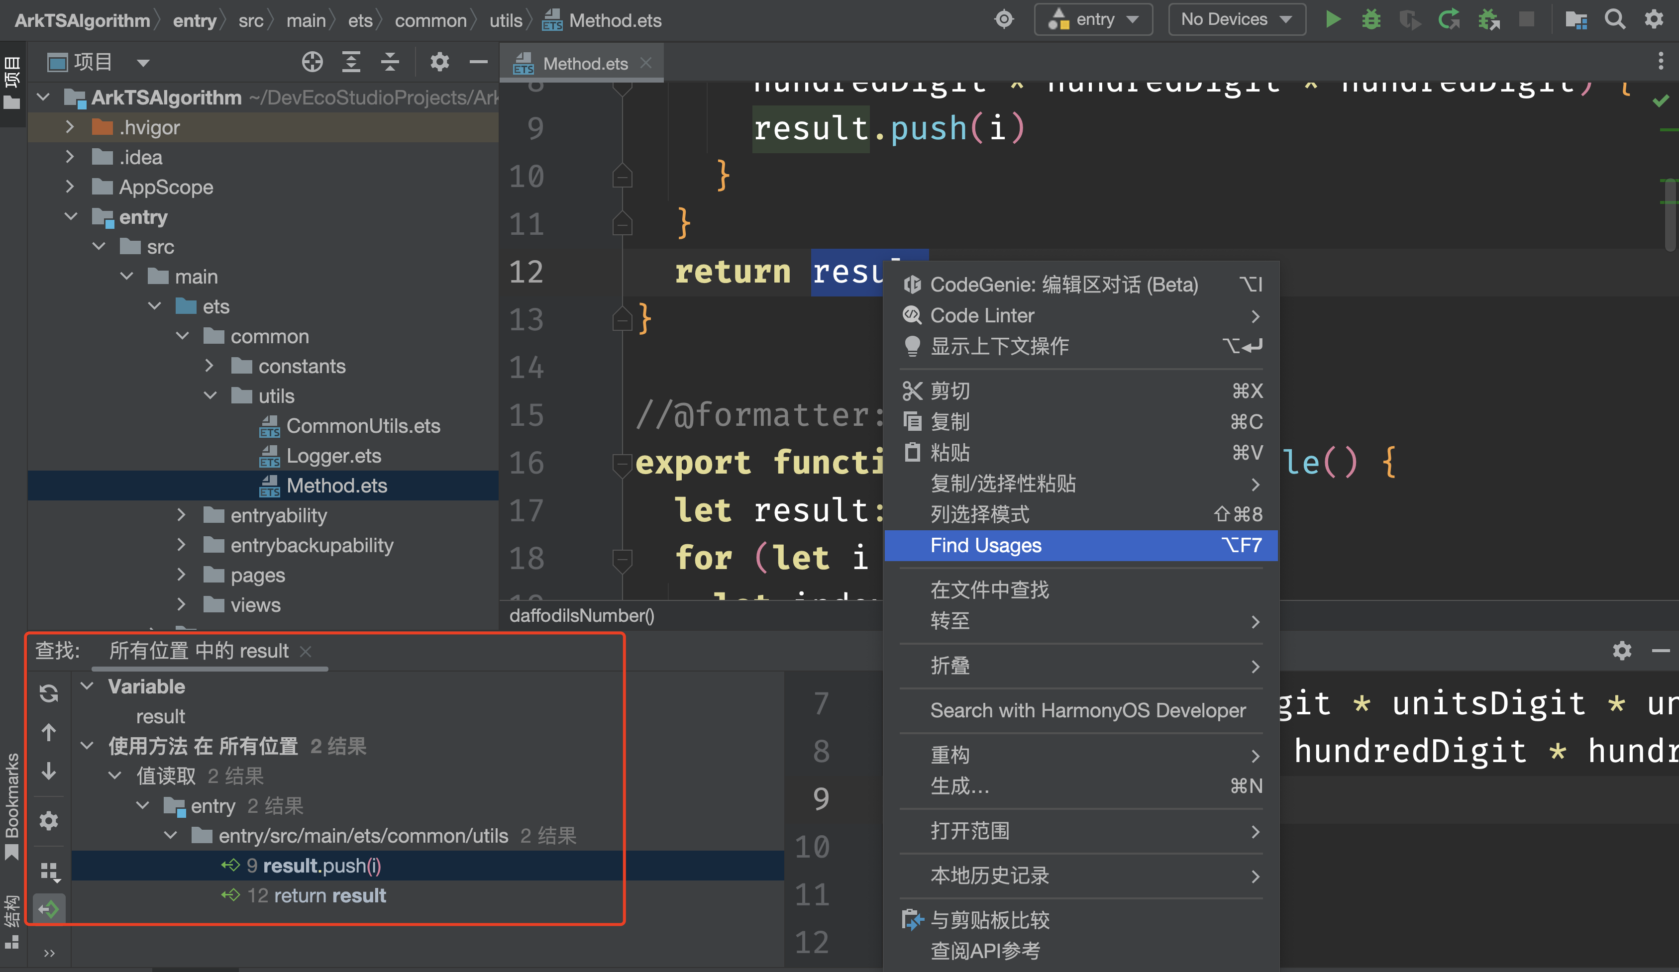Click the Debug bug icon
Viewport: 1679px width, 972px height.
click(x=1370, y=19)
